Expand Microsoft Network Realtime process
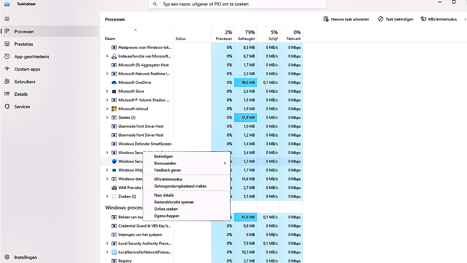 pyautogui.click(x=107, y=74)
